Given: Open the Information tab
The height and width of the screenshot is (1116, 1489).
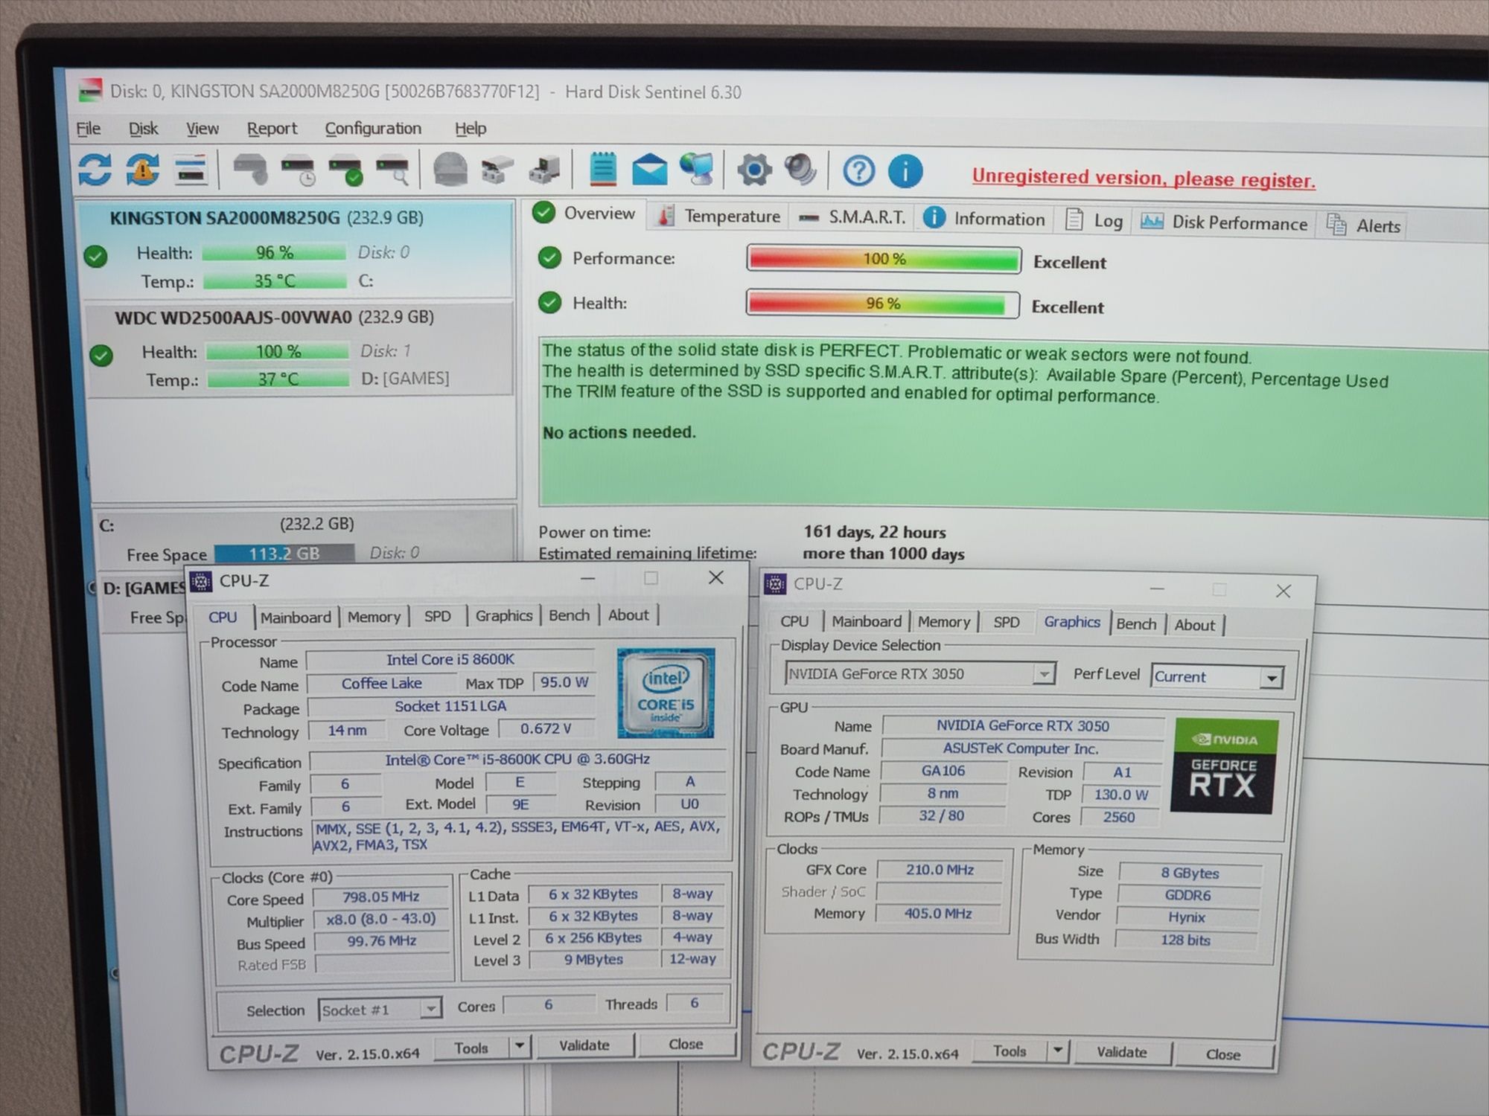Looking at the screenshot, I should 984,219.
